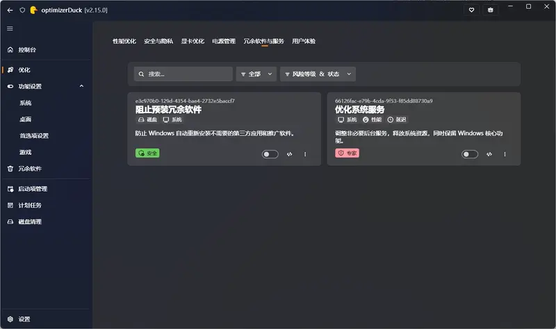Switch to 显卡优化 tab
The width and height of the screenshot is (556, 329).
[193, 41]
